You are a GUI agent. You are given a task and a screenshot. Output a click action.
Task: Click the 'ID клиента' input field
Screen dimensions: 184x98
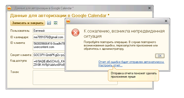(49, 46)
